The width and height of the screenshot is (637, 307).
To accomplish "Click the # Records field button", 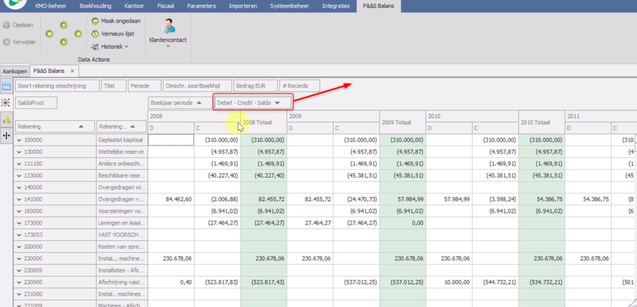I will tap(300, 85).
